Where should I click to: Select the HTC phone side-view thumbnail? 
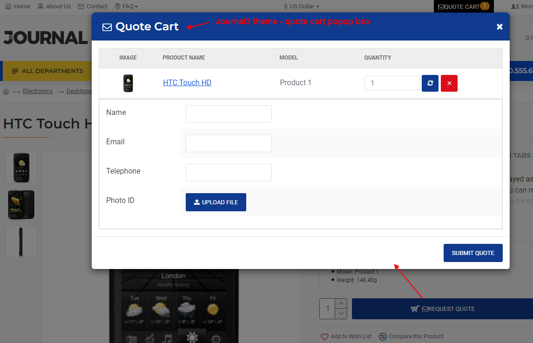21,242
